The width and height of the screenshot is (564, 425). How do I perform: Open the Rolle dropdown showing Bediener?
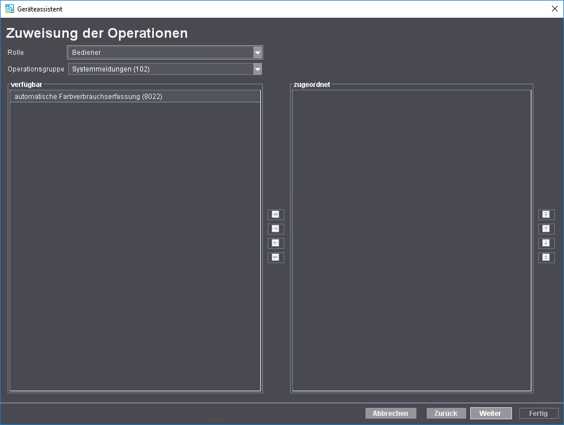165,53
